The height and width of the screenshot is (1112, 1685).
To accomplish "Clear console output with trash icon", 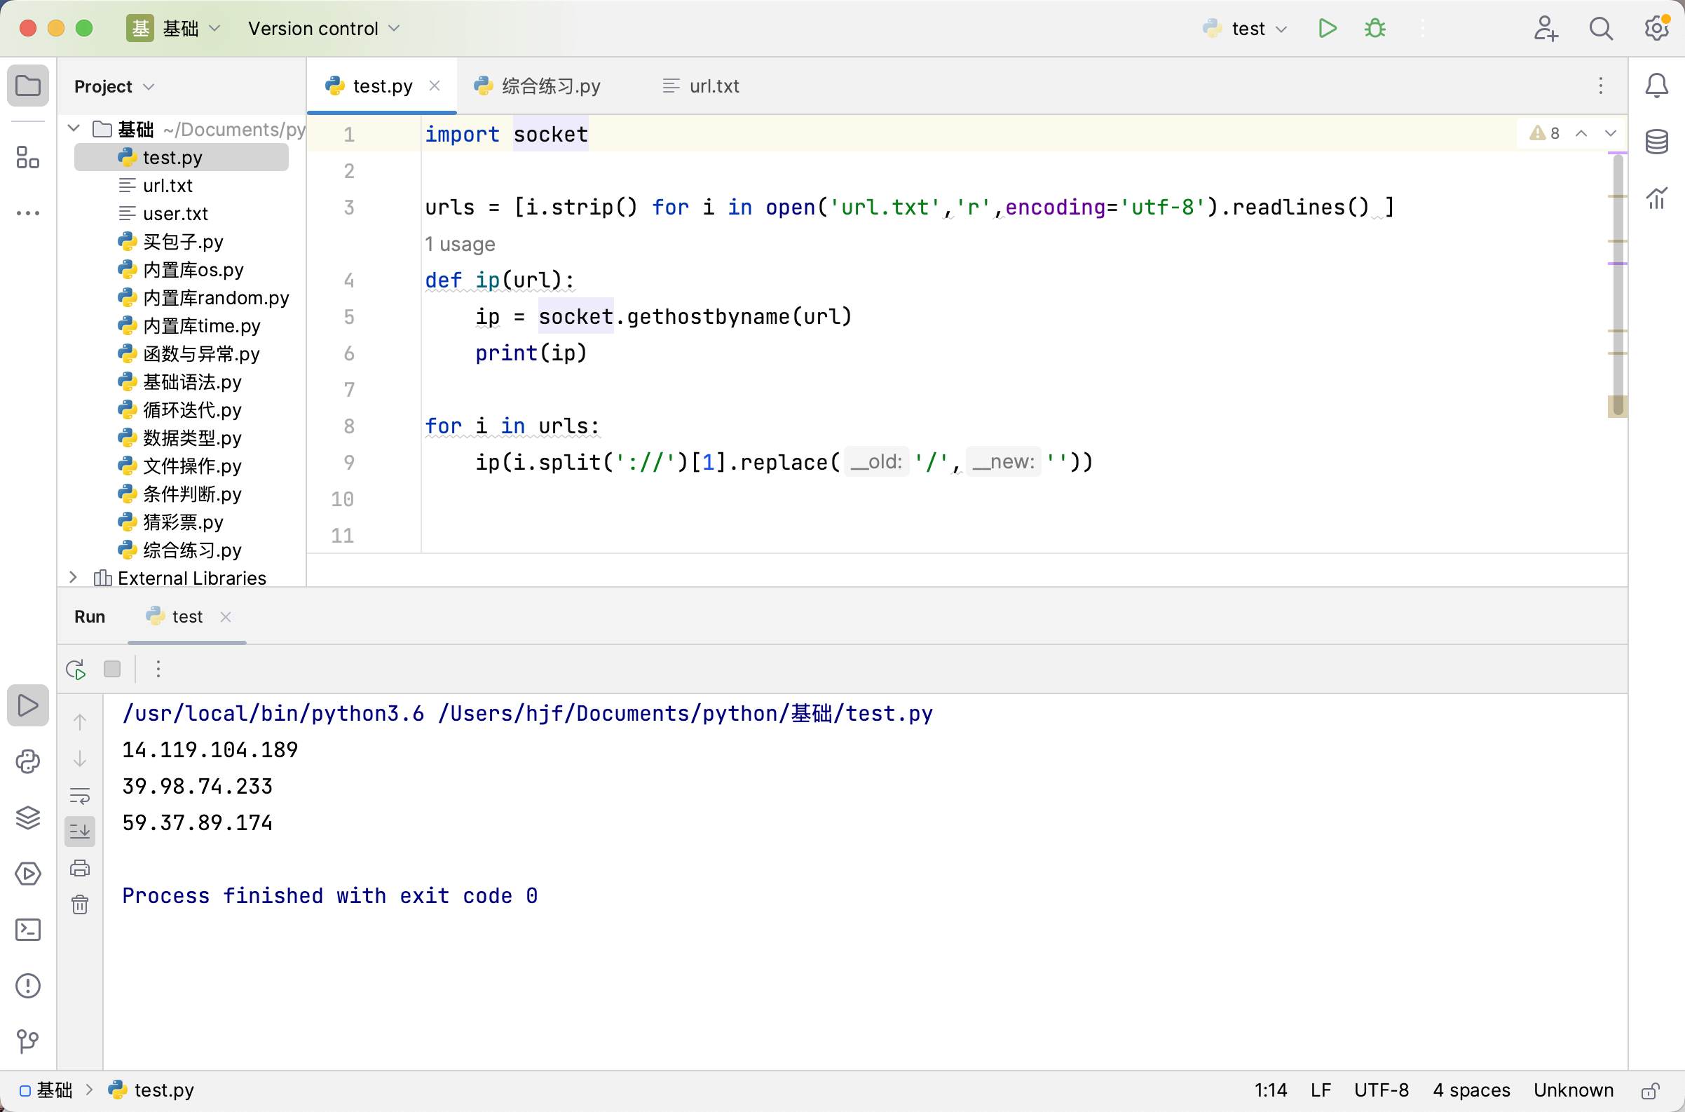I will [80, 905].
